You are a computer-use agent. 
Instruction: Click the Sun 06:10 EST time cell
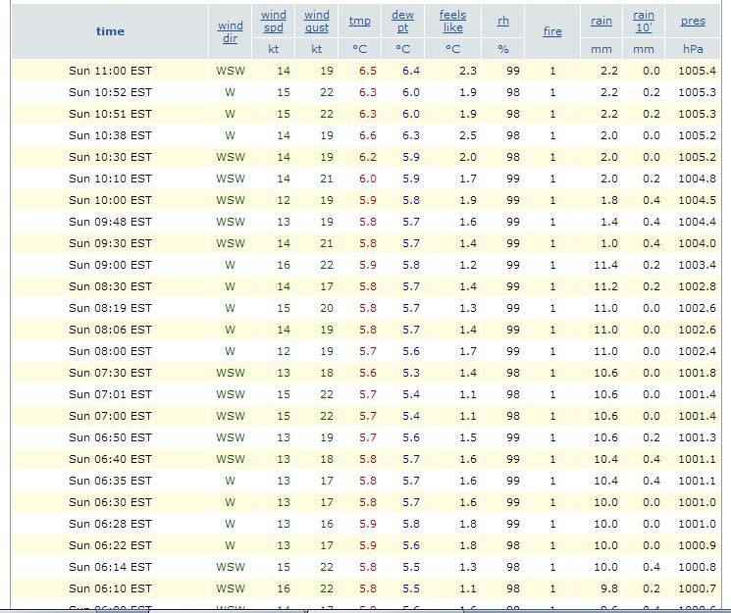(110, 588)
